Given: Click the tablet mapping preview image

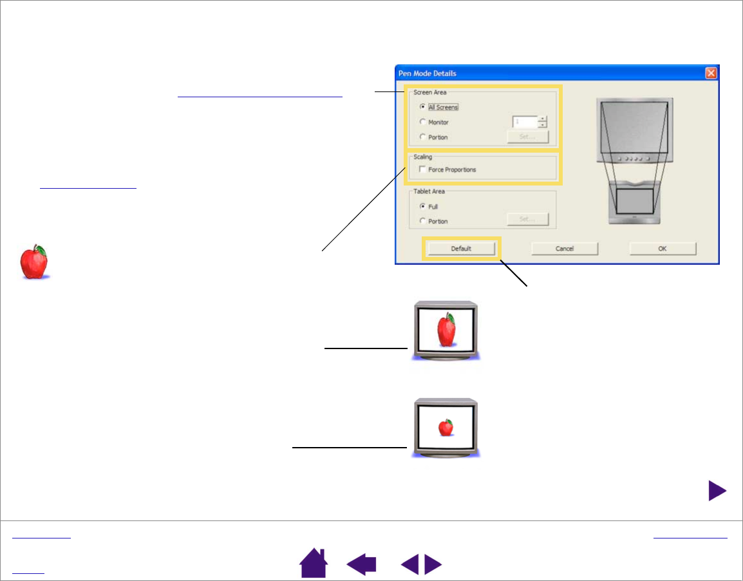Looking at the screenshot, I should click(635, 161).
